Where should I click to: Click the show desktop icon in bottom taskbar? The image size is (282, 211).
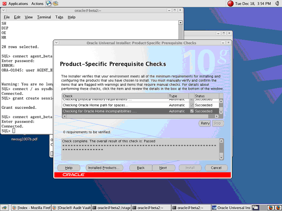4,208
